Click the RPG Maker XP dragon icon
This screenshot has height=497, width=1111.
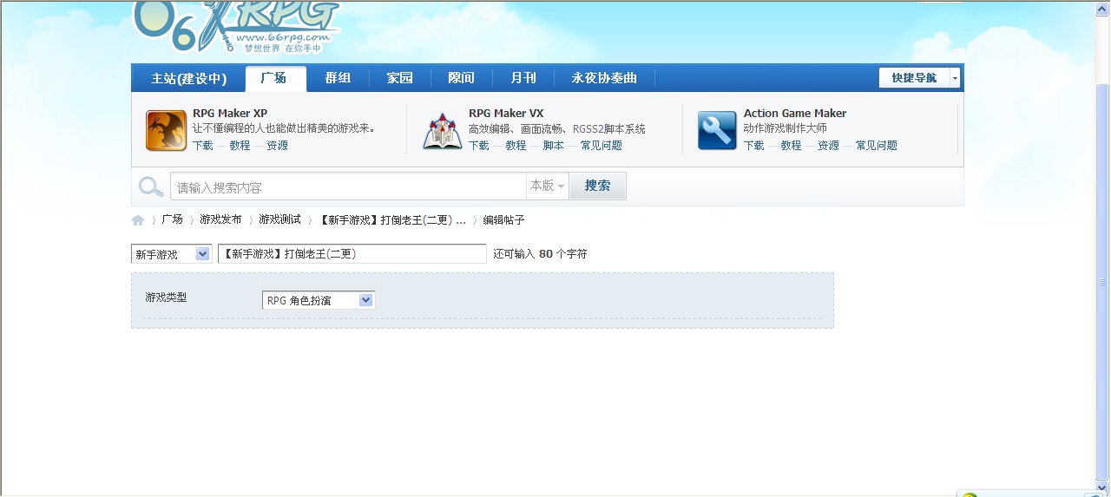166,130
